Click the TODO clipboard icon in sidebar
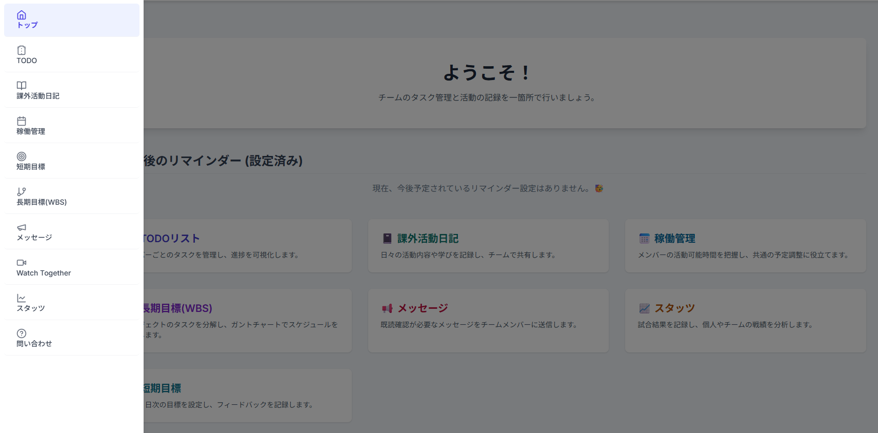Viewport: 878px width, 433px height. [22, 50]
